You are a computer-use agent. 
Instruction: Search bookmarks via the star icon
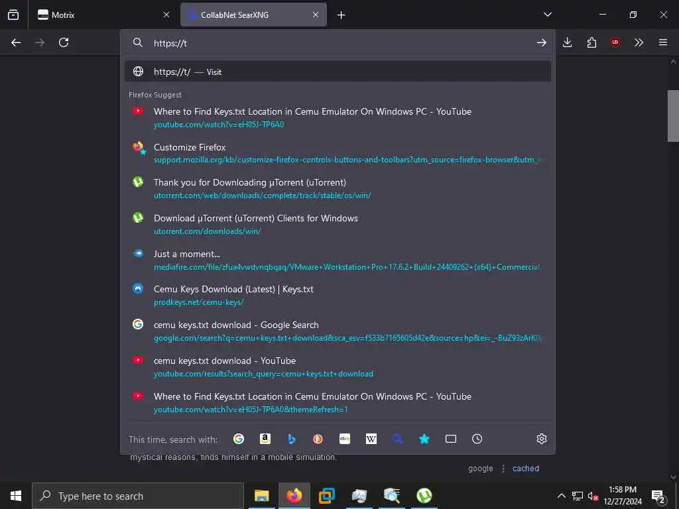(x=424, y=439)
